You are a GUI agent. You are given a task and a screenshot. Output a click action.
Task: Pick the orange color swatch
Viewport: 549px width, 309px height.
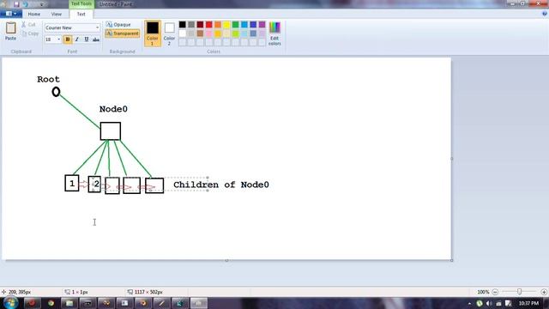click(x=218, y=24)
